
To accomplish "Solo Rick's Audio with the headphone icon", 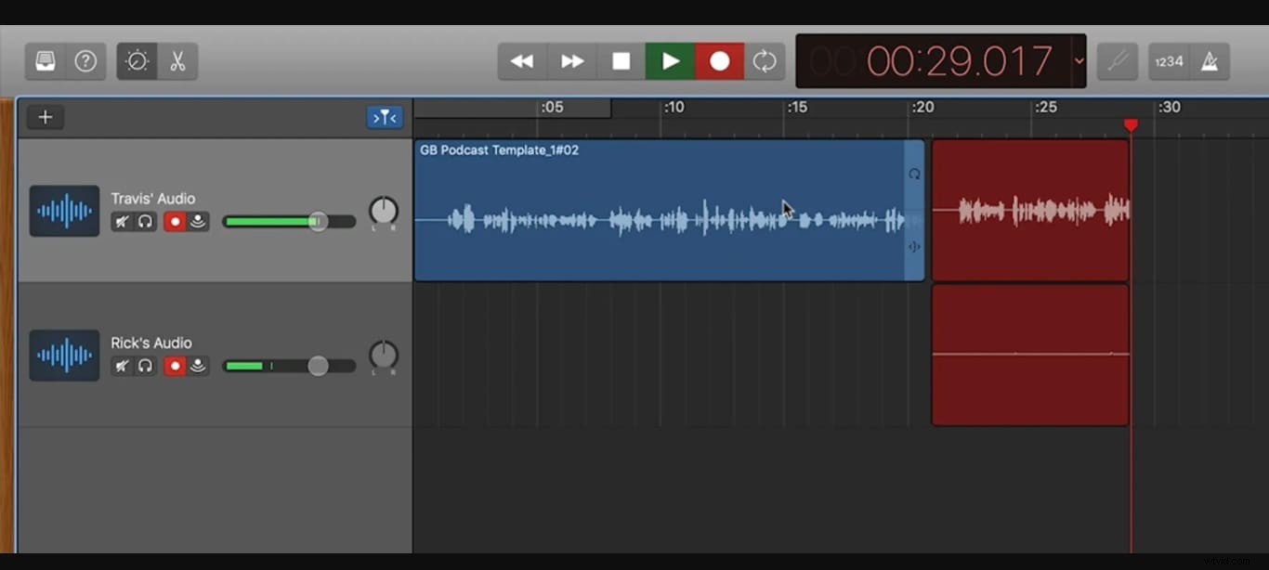I will [x=145, y=366].
